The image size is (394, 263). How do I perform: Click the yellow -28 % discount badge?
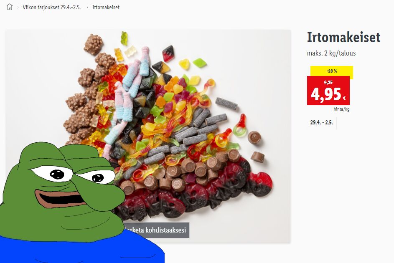(332, 71)
